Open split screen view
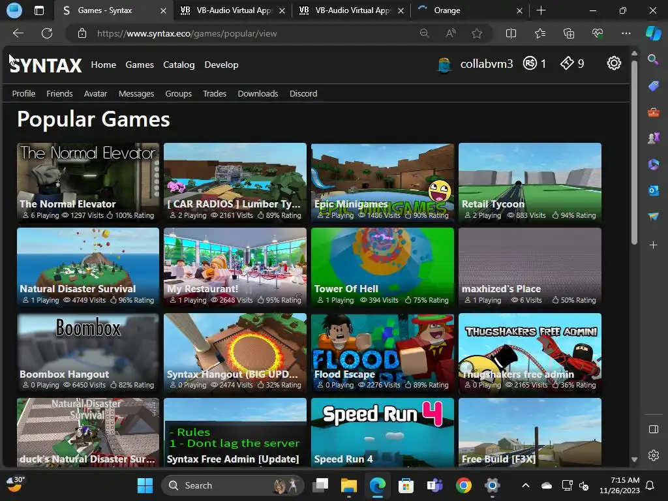 [511, 33]
